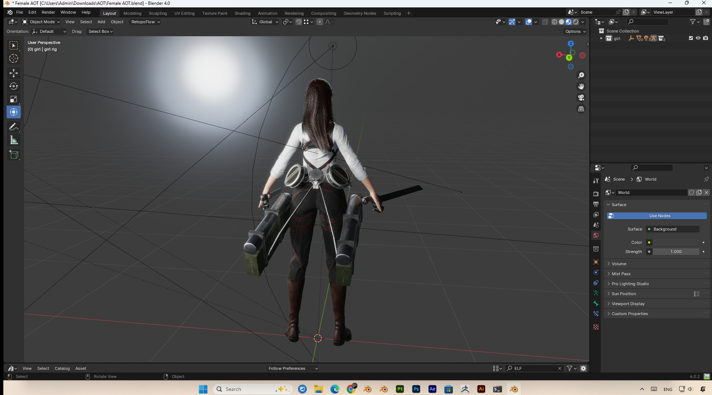
Task: Switch to solid viewport shading
Action: pyautogui.click(x=562, y=22)
